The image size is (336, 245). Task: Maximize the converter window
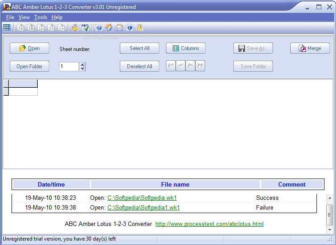319,7
